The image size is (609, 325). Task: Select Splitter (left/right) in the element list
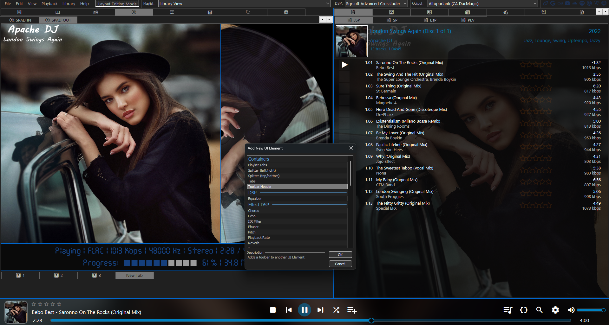tap(297, 170)
